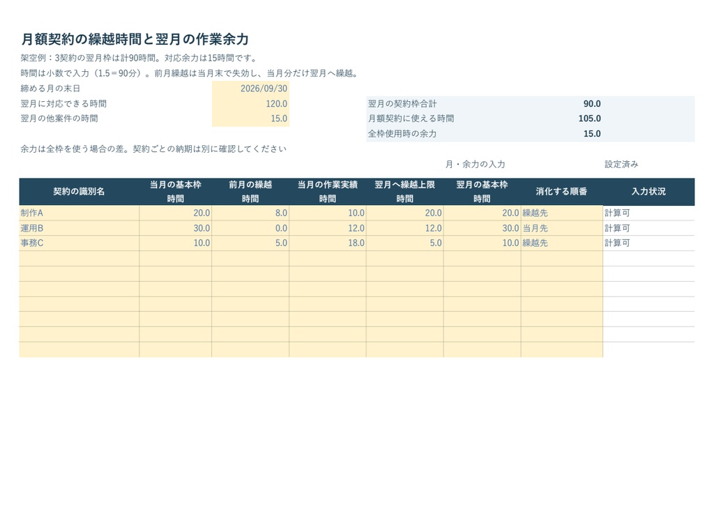Viewport: 714px width, 505px height.
Task: Click 事務C's 翌月の基本枠 cell 10.0
Action: click(483, 243)
